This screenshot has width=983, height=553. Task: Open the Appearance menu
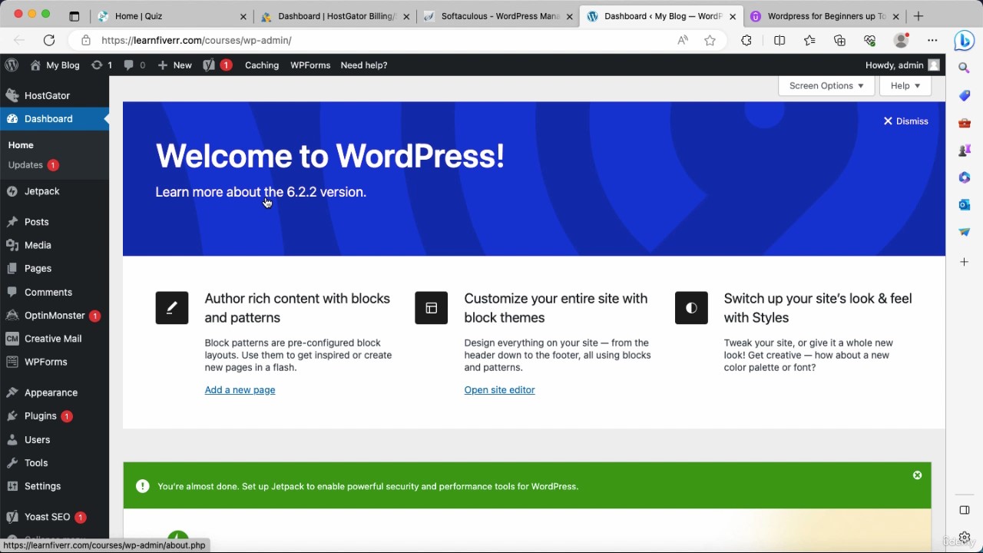click(55, 392)
